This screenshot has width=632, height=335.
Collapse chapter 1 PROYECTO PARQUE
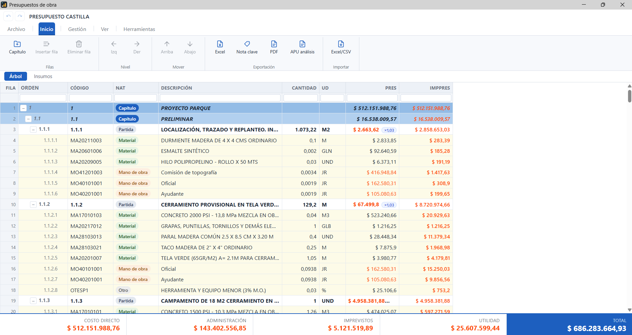click(x=23, y=108)
